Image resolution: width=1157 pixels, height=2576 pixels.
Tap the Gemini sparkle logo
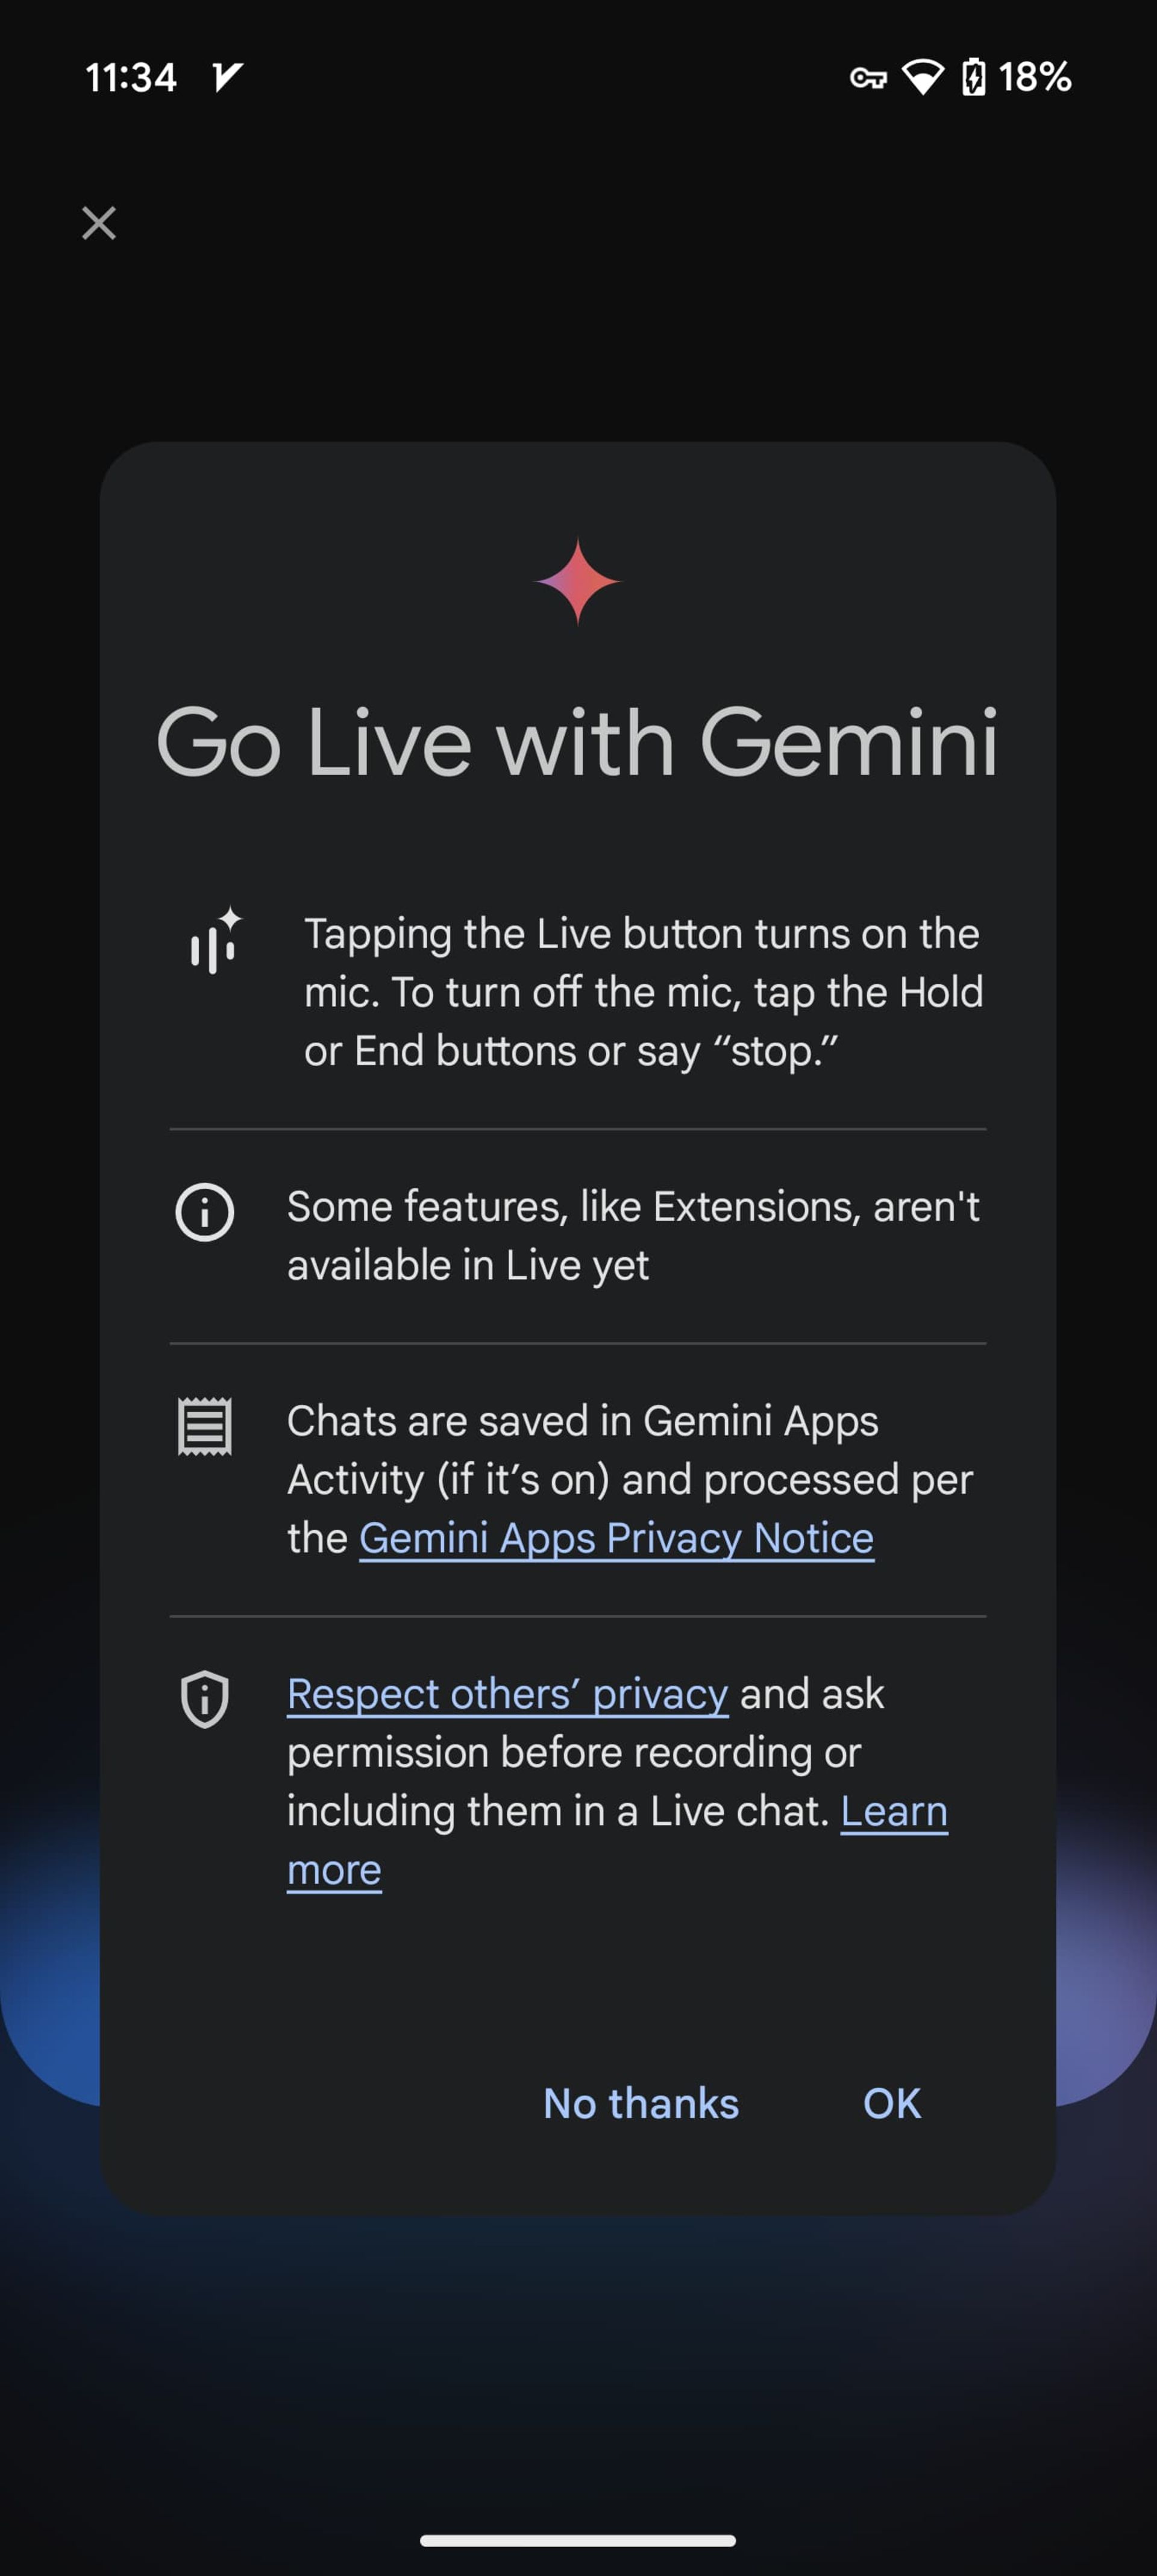(578, 580)
